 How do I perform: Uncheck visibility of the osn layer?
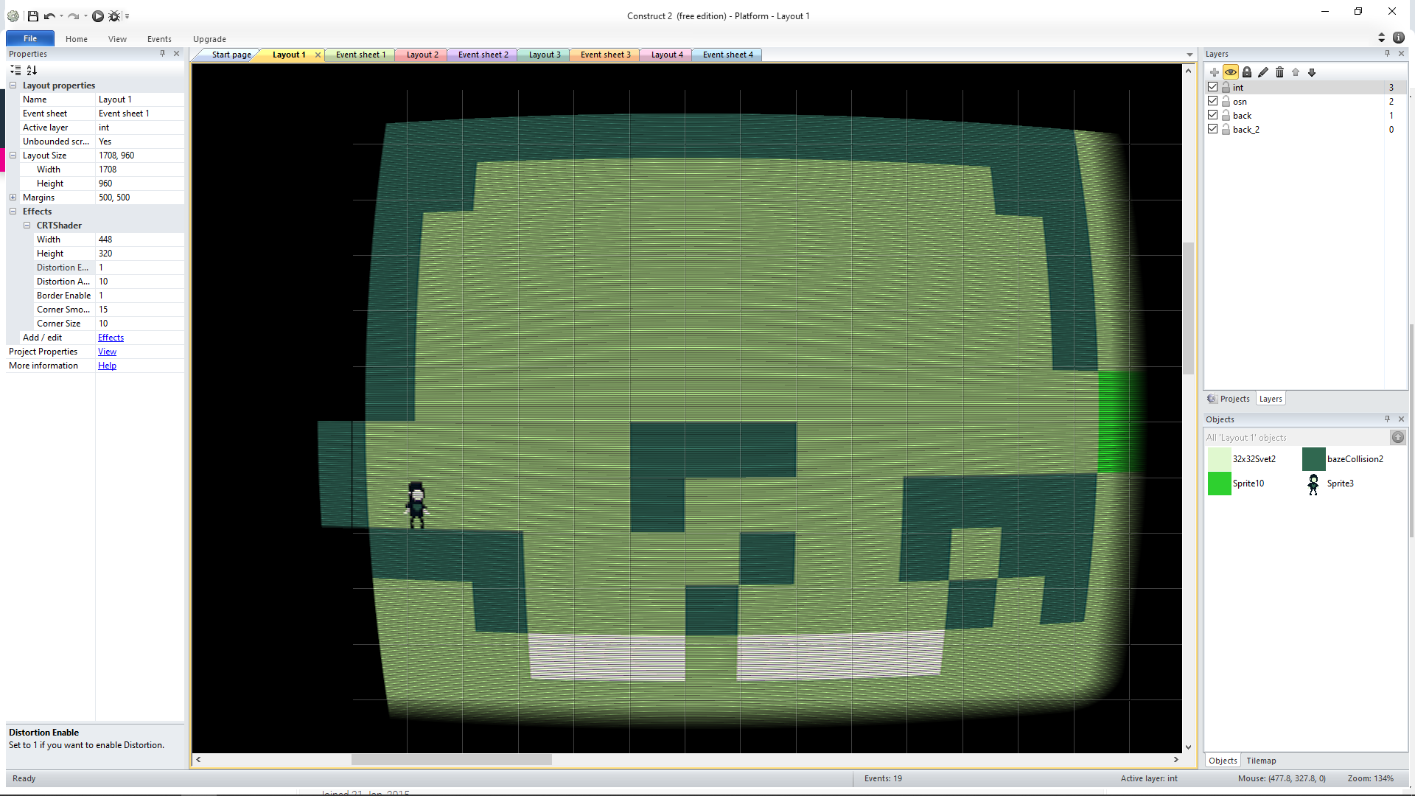coord(1212,102)
